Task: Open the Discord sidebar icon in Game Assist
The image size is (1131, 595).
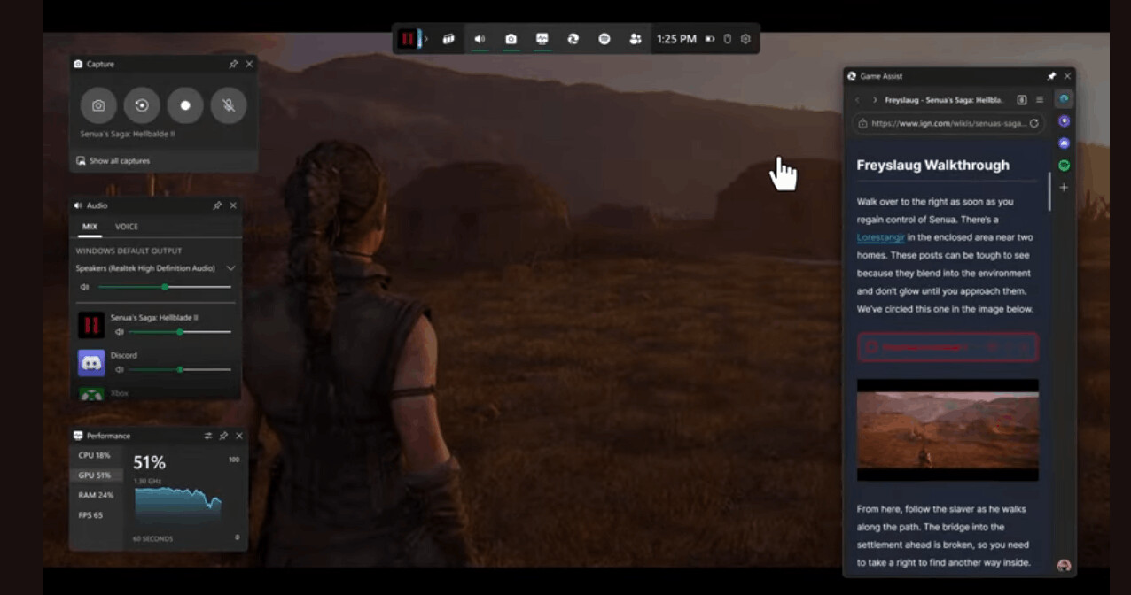Action: [x=1064, y=143]
